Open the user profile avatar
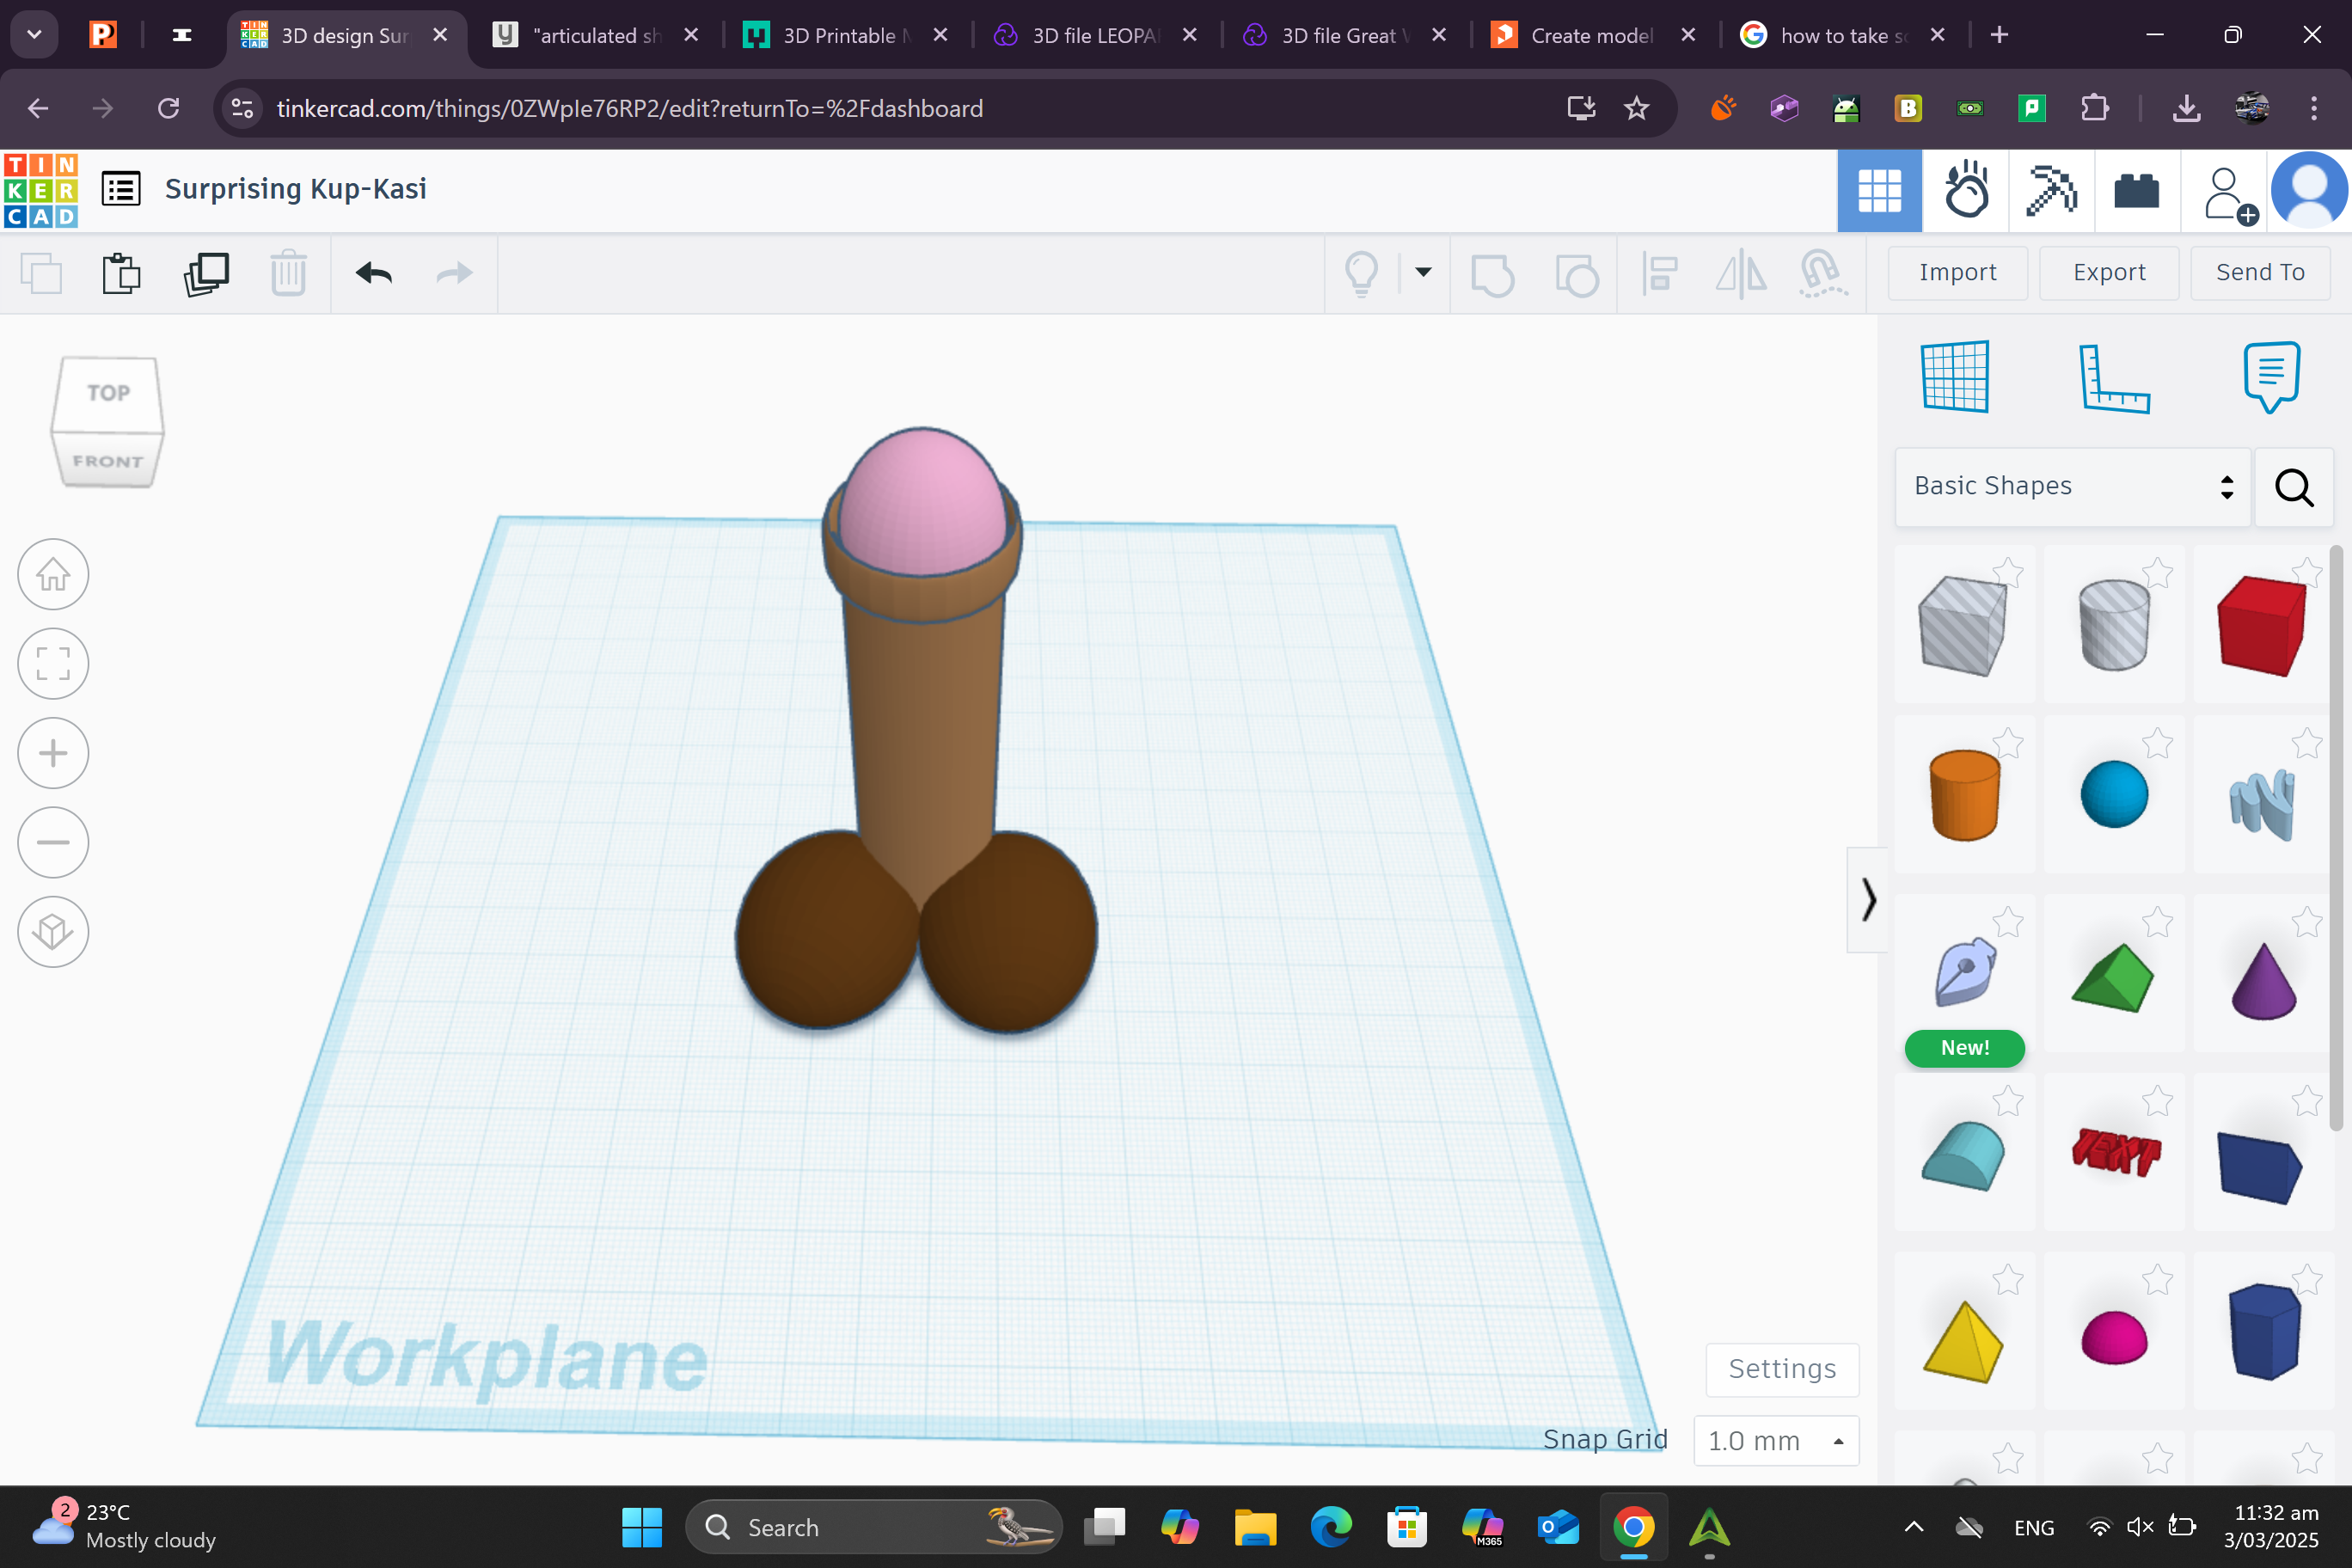2352x1568 pixels. coord(2309,190)
